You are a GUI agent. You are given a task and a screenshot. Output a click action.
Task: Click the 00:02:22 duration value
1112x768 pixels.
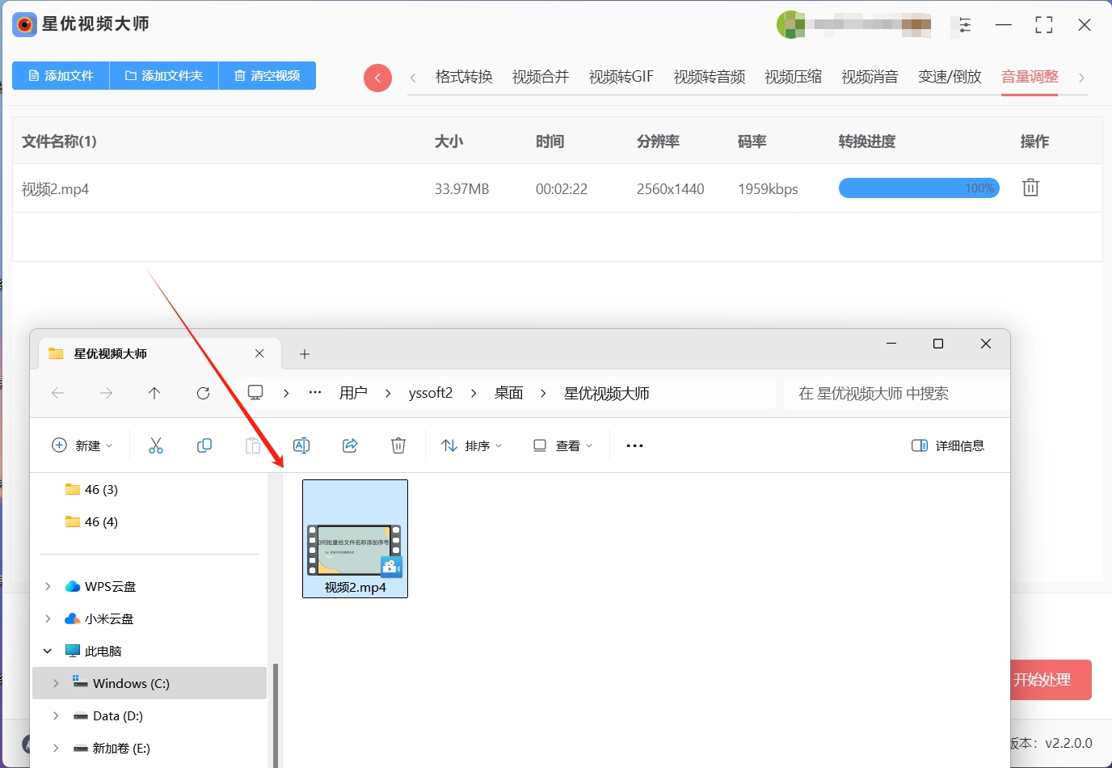(562, 189)
